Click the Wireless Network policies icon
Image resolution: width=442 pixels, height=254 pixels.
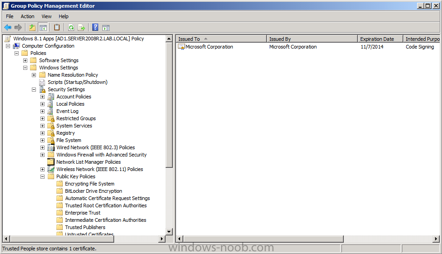[x=51, y=169]
